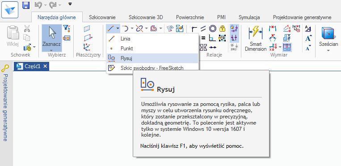The image size is (341, 166).
Task: Click the red offset shape icon
Action: pos(154,28)
